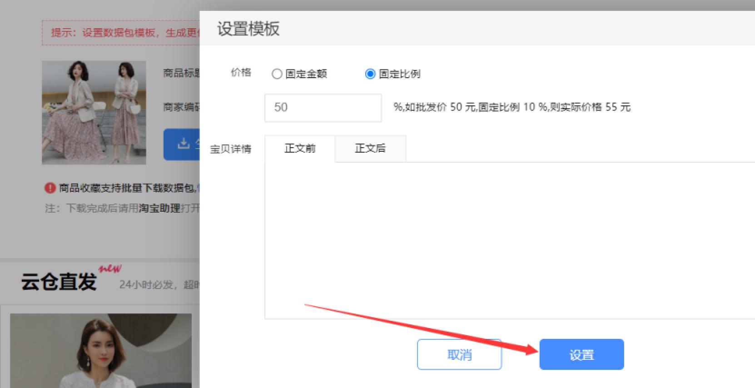
Task: Click the 取消 button
Action: (459, 354)
